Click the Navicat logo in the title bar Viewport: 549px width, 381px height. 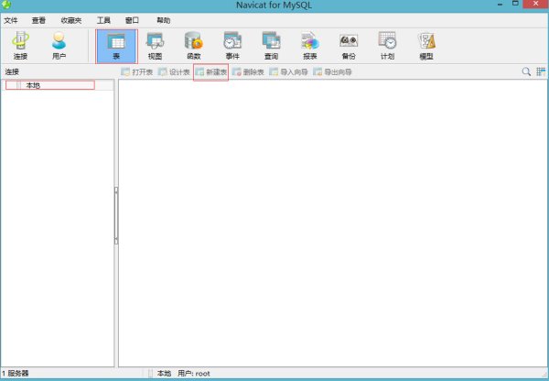pos(6,5)
